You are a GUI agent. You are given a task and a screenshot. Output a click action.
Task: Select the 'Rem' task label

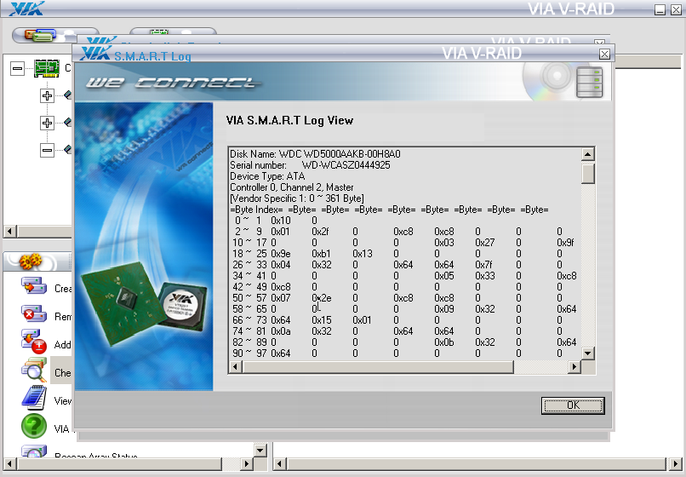click(x=63, y=317)
